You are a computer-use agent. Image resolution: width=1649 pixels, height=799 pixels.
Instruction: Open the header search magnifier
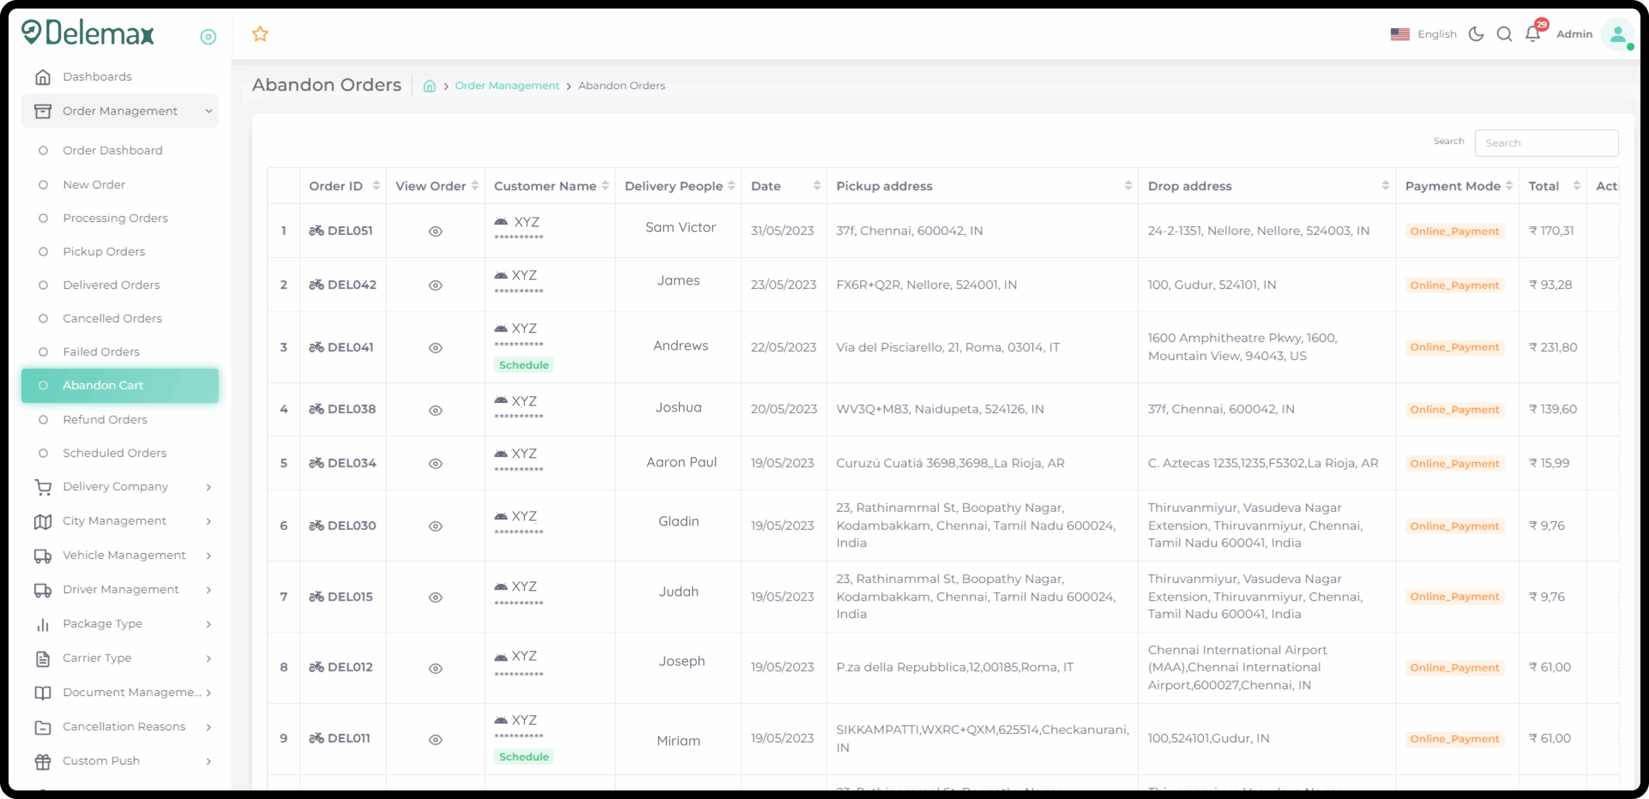[x=1504, y=34]
